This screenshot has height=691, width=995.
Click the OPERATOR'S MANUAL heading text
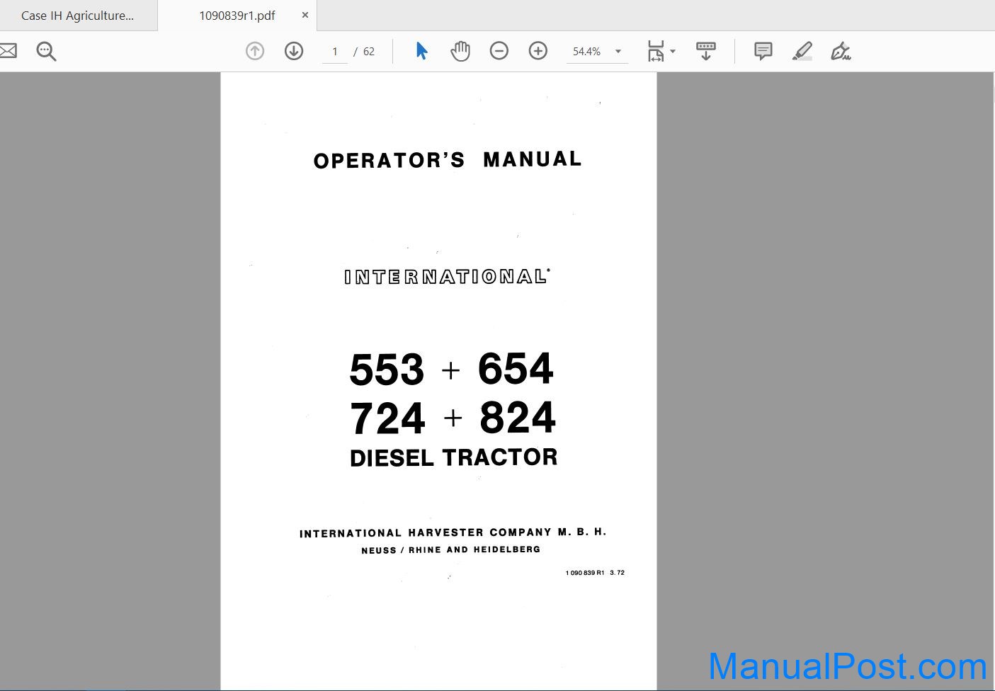tap(448, 160)
